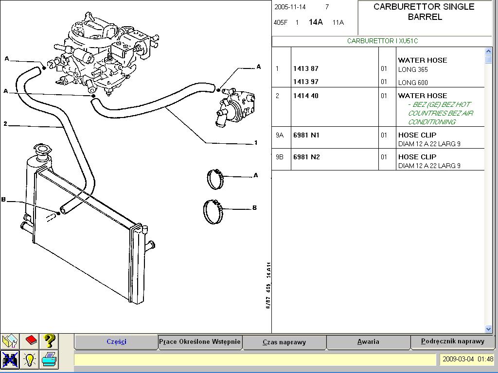Image resolution: width=498 pixels, height=373 pixels.
Task: Click part number 1413 87
Action: point(306,69)
